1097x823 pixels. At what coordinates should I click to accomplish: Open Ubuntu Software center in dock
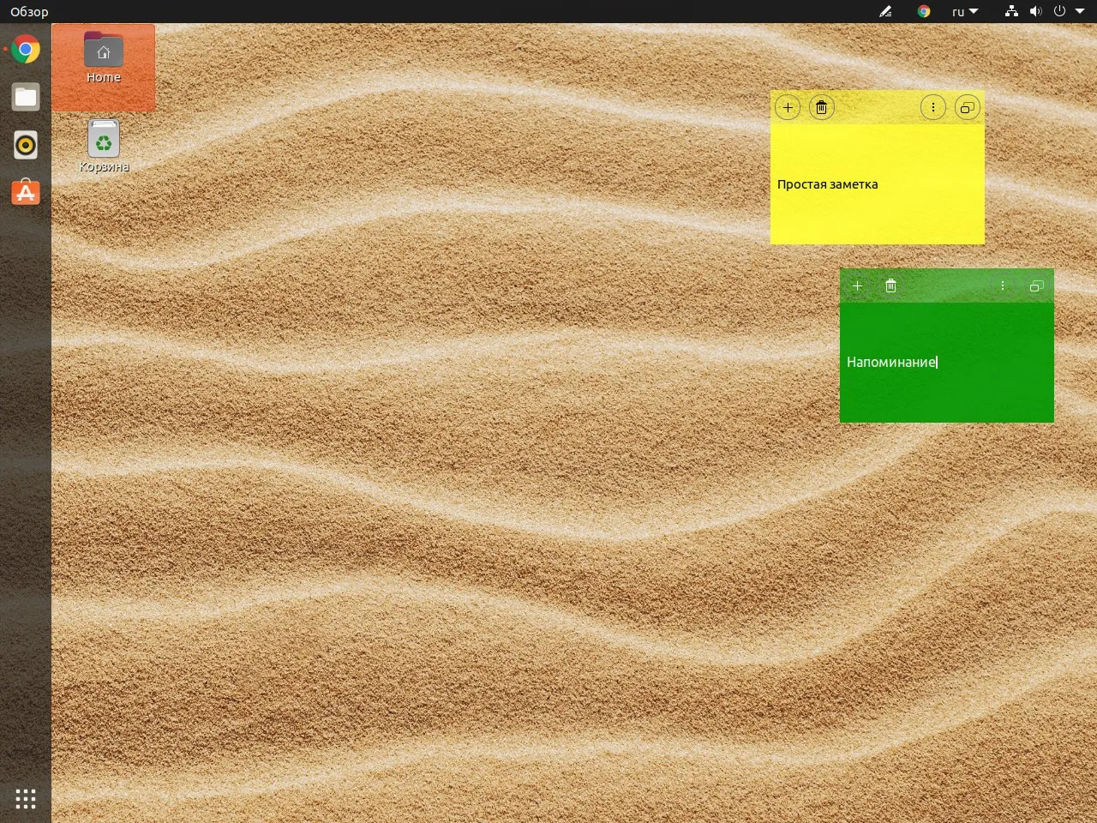pos(26,193)
